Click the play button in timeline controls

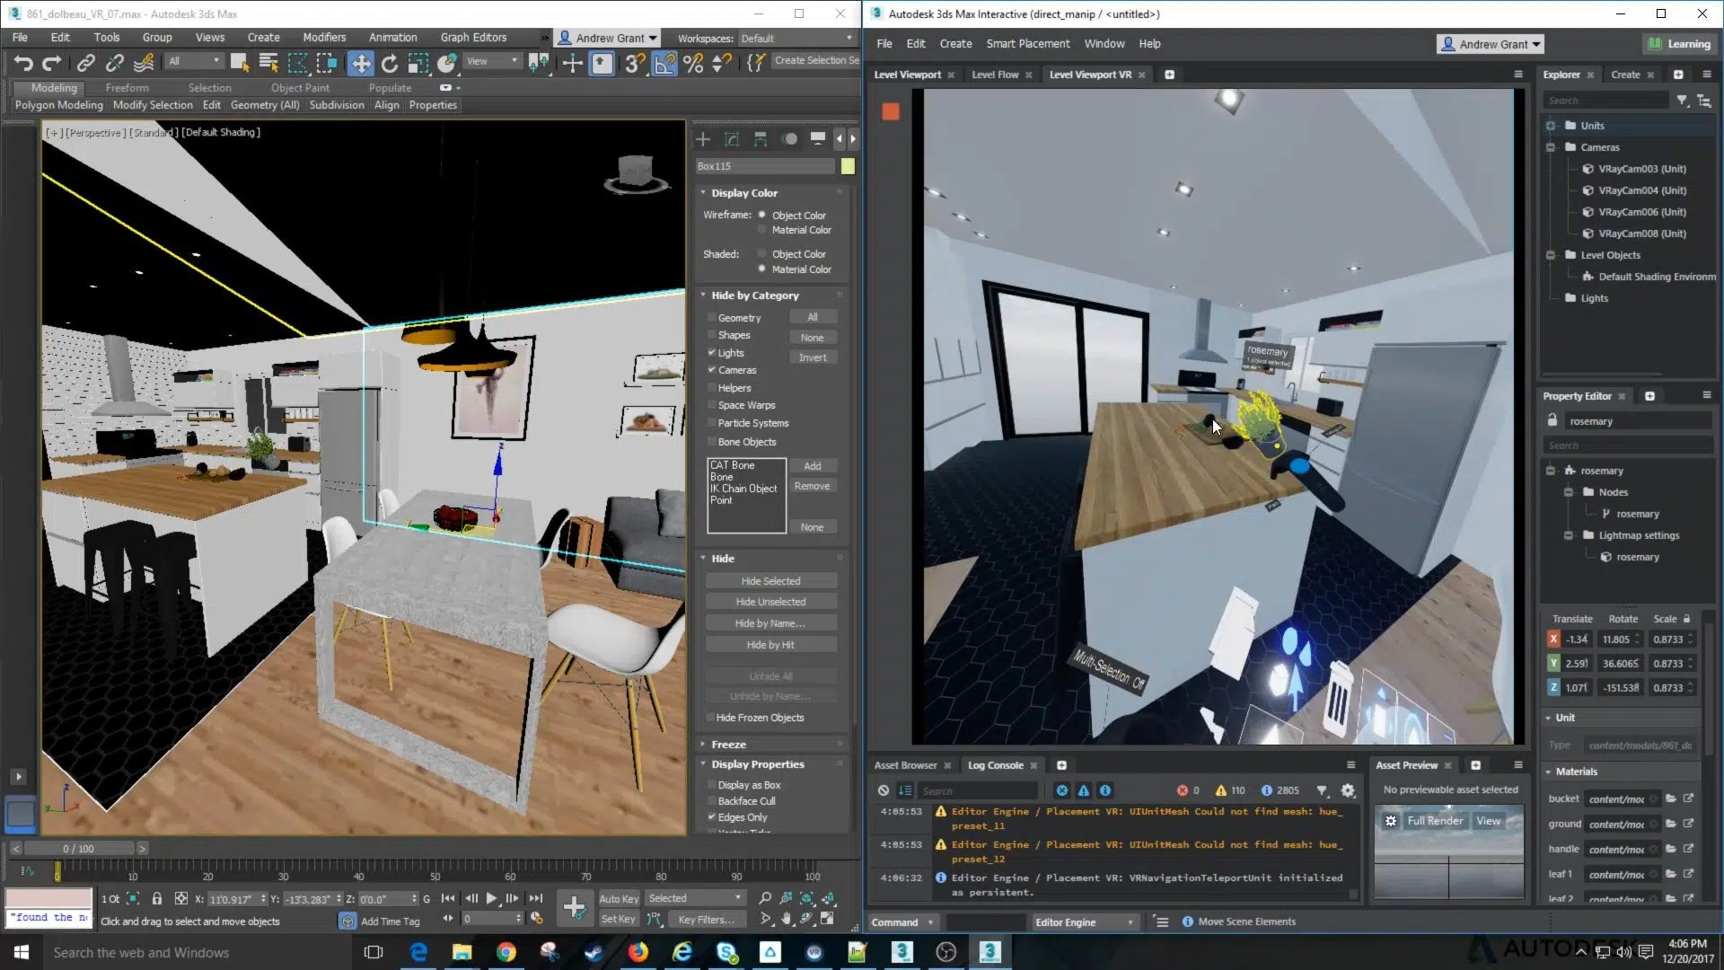pos(490,900)
